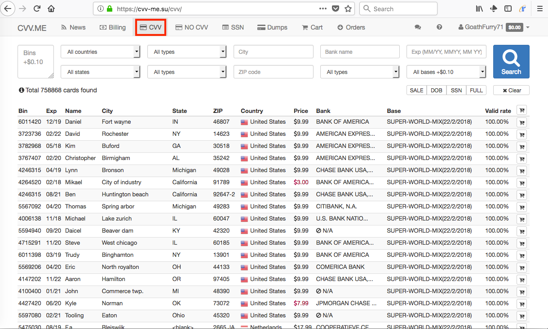Select the CVV tab in the navbar

151,27
